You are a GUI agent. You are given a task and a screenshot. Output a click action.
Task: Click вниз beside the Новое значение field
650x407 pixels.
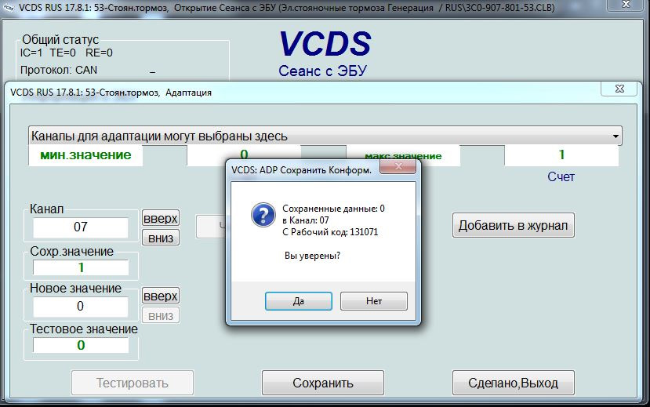pos(161,316)
